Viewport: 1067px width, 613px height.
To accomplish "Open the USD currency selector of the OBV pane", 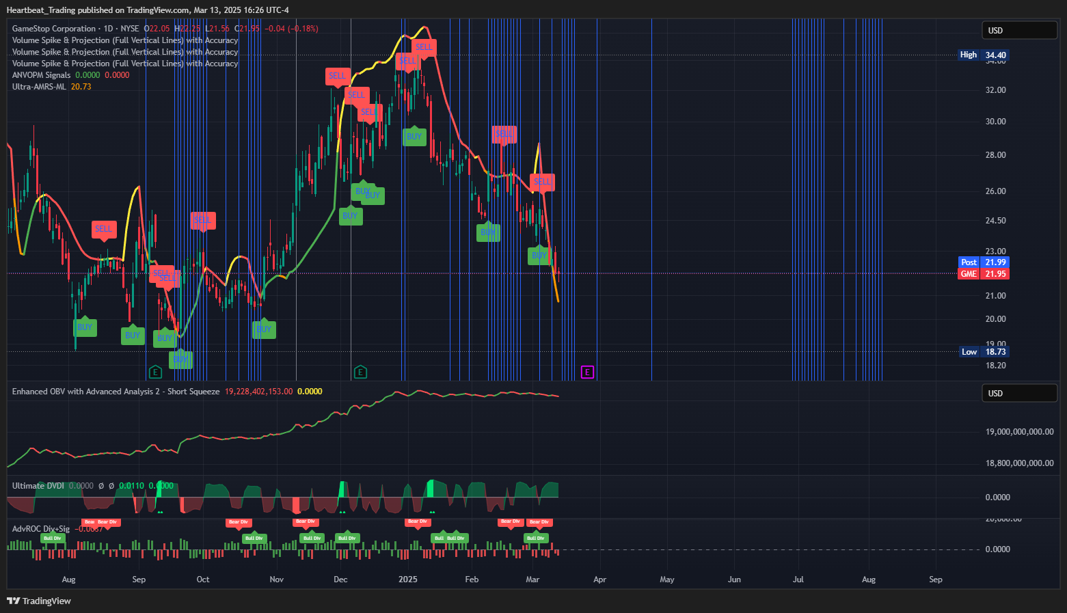I will click(1020, 393).
